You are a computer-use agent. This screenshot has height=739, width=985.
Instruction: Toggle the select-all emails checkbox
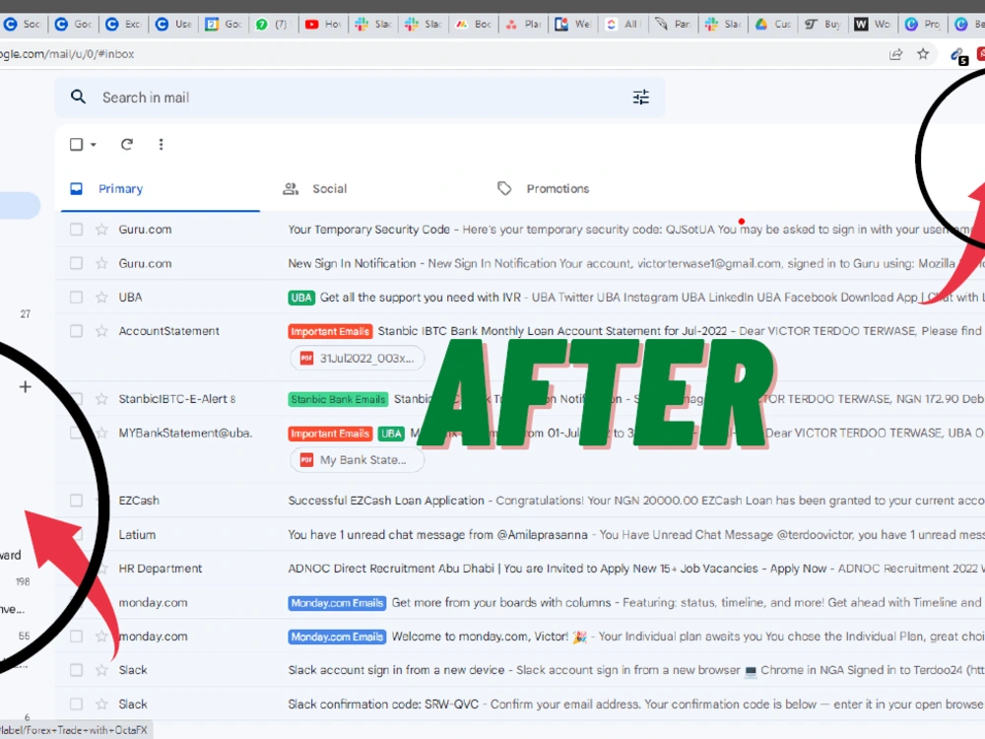click(76, 145)
